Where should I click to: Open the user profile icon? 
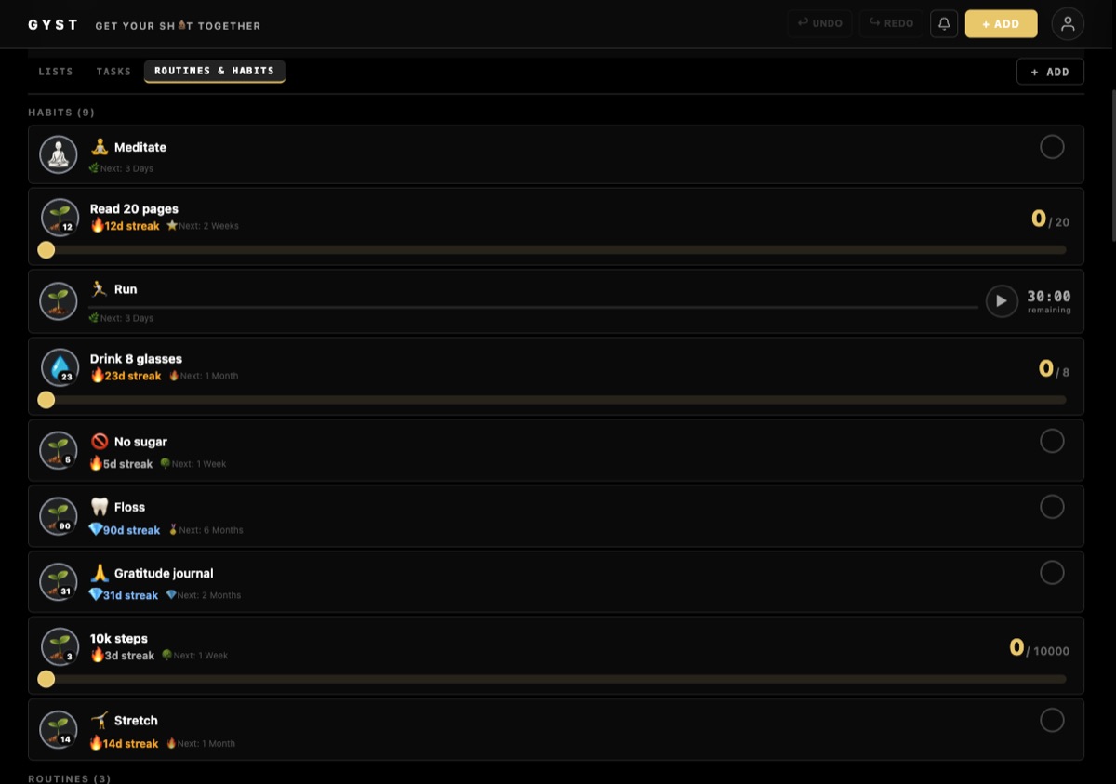pos(1068,23)
